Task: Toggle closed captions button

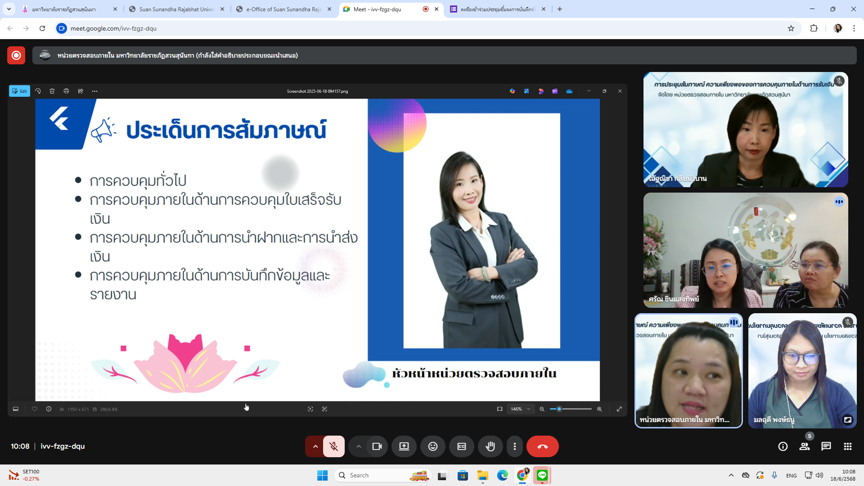Action: pyautogui.click(x=461, y=446)
